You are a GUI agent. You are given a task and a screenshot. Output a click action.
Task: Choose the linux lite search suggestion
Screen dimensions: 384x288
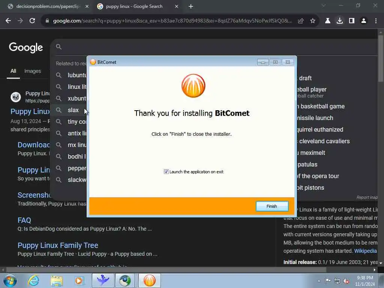69,87
